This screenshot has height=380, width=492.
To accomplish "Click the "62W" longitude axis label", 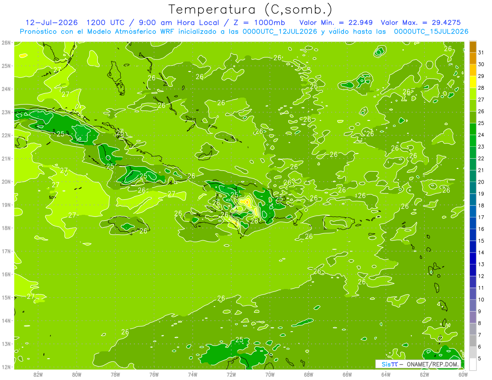I will coord(424,375).
